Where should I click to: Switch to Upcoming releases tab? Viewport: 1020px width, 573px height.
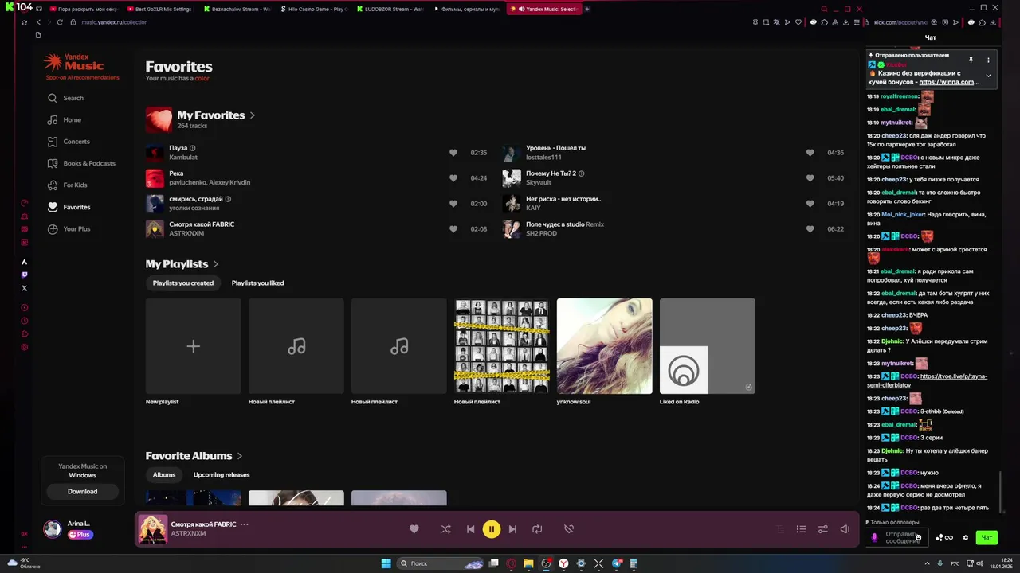pyautogui.click(x=222, y=475)
